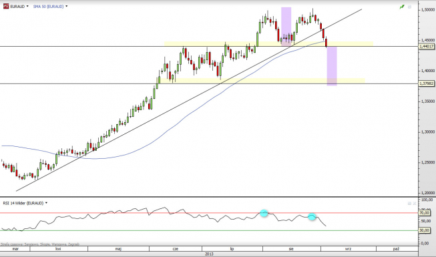Image resolution: width=436 pixels, height=257 pixels.
Task: Select the 1,44017 horizontal line price label
Action: 427,47
